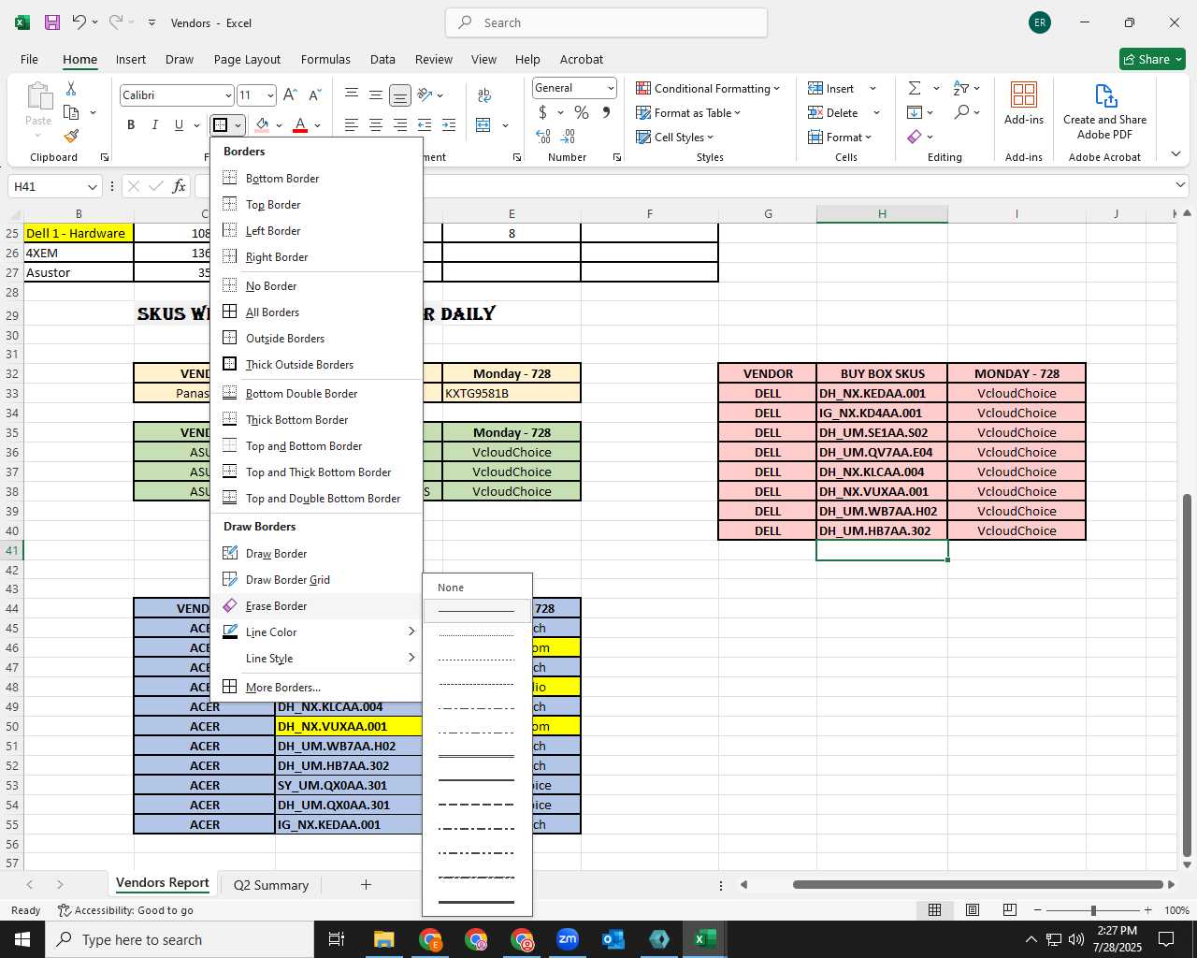The height and width of the screenshot is (958, 1197).
Task: Open the Formulas ribbon tab
Action: (325, 59)
